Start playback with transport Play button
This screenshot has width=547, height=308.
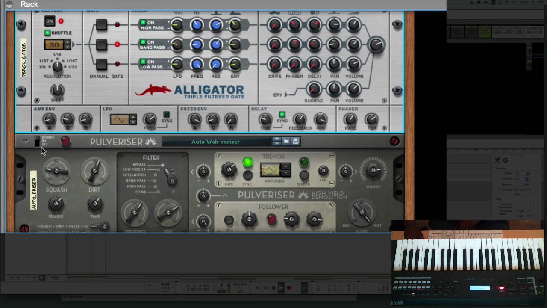click(x=281, y=288)
